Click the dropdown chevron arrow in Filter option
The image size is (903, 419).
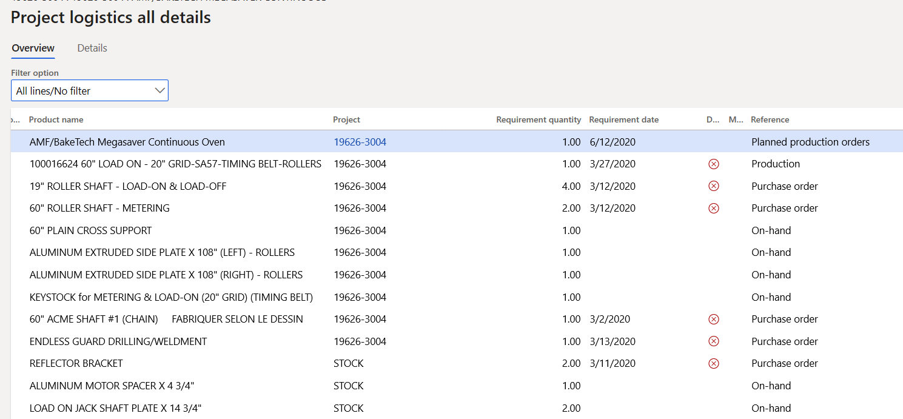click(160, 91)
